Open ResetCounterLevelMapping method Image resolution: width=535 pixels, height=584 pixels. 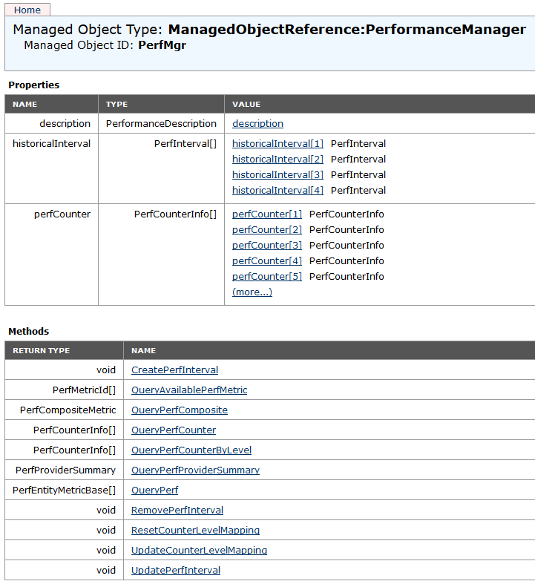coord(195,531)
